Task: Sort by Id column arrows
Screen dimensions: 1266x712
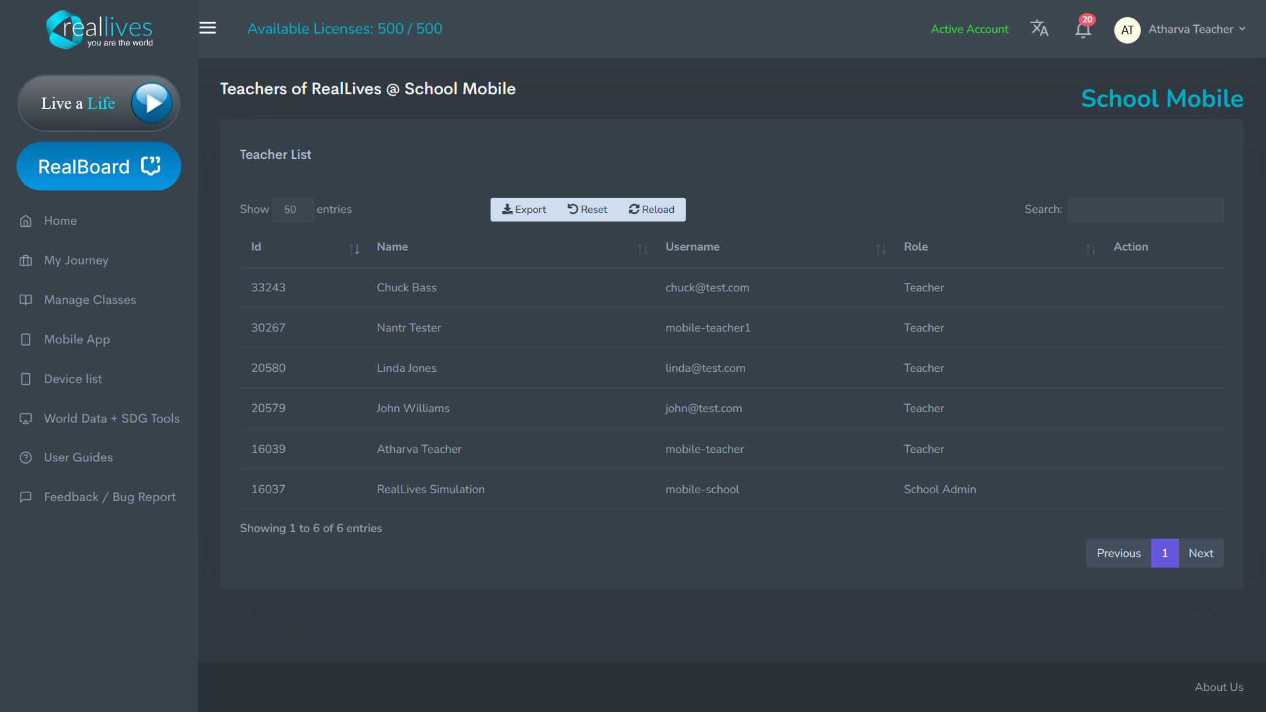Action: click(354, 249)
